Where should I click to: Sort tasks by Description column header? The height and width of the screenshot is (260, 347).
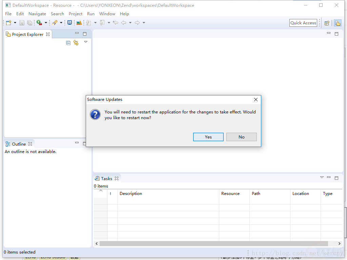[x=168, y=193]
